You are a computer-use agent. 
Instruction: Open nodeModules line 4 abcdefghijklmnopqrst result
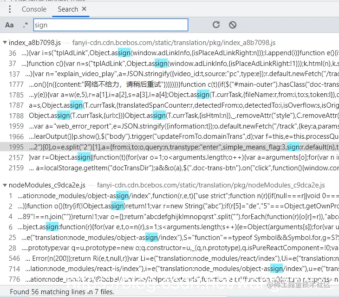[169, 217]
